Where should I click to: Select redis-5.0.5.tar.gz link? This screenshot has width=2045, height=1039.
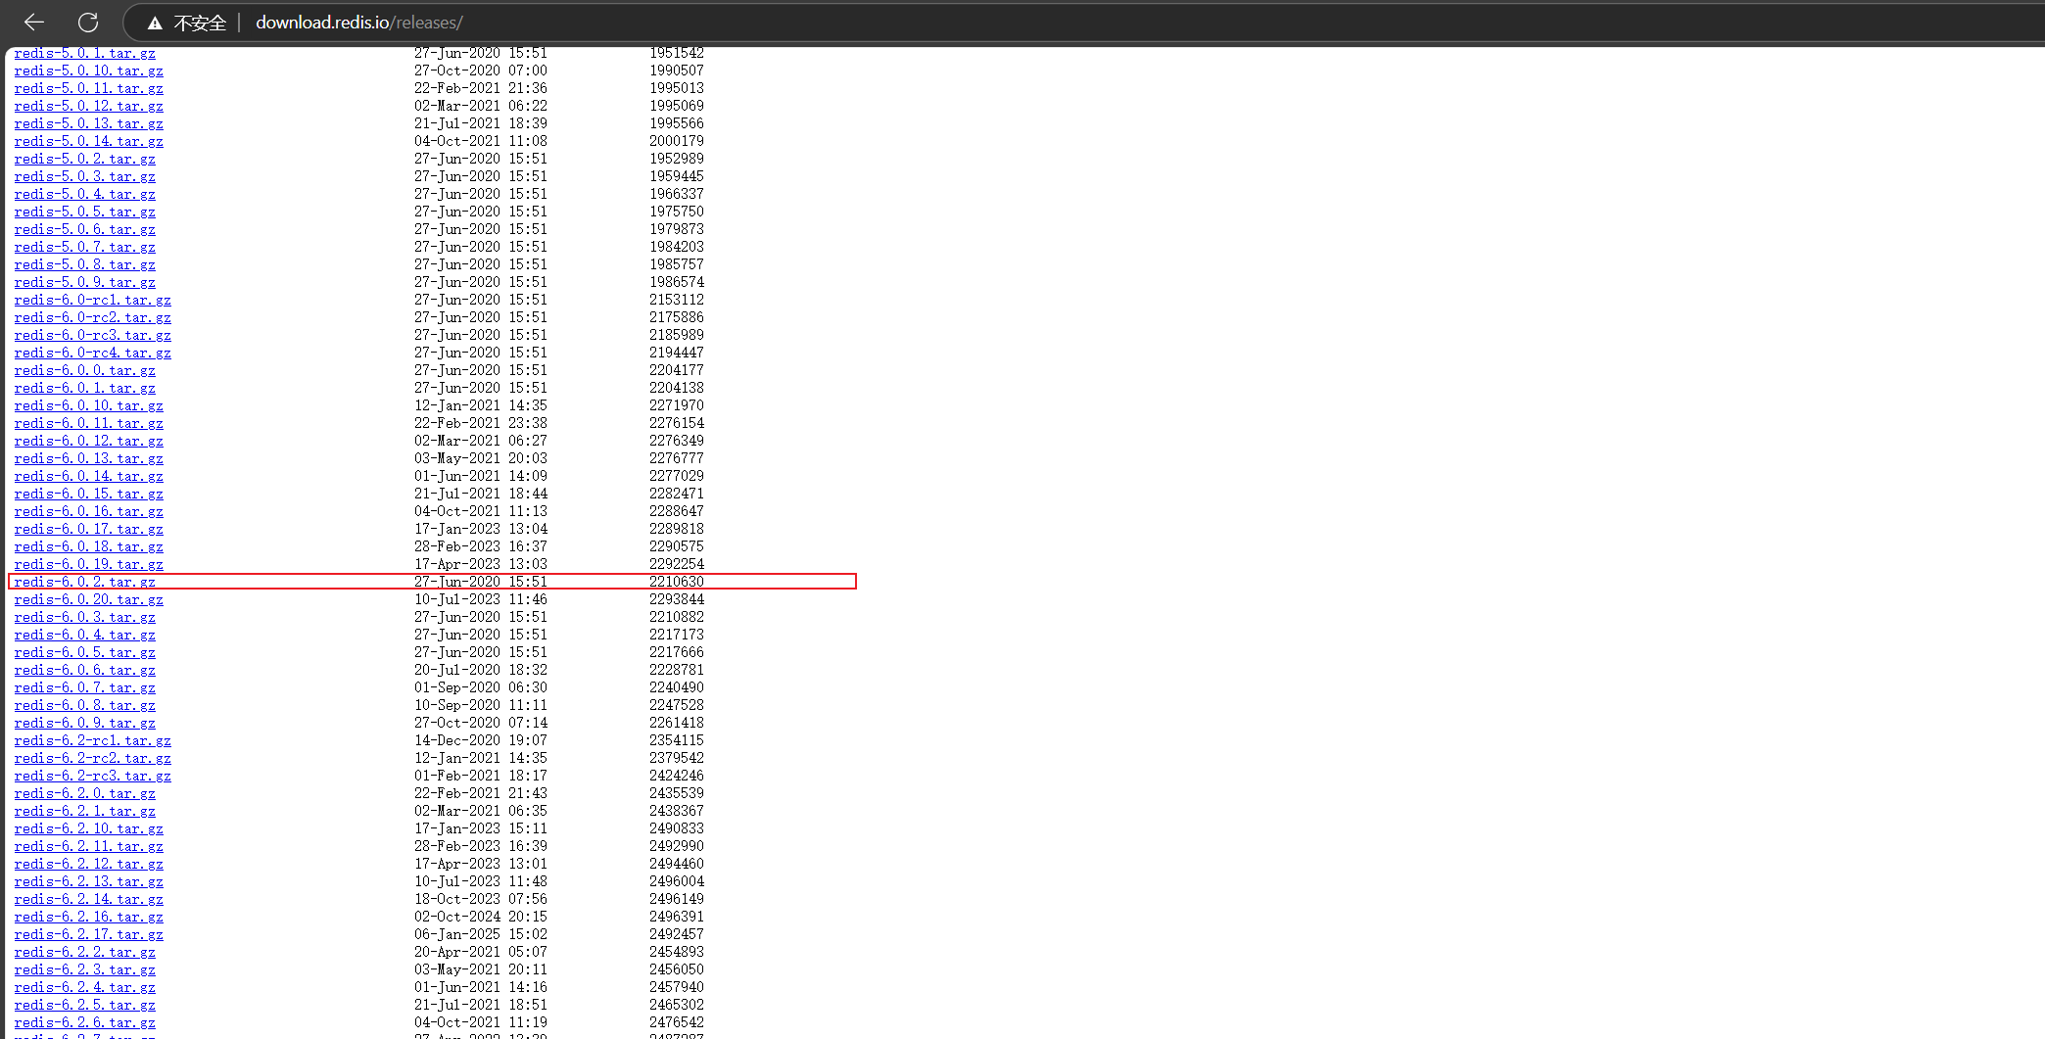tap(85, 212)
